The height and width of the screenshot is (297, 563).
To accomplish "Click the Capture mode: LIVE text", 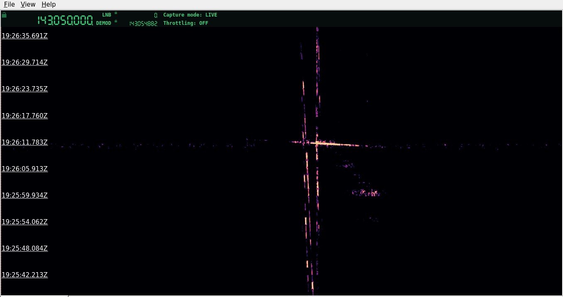I will 190,15.
